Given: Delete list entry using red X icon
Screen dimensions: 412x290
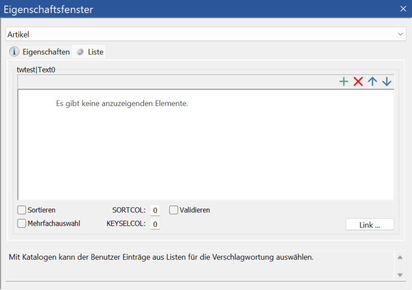Looking at the screenshot, I should [x=358, y=82].
